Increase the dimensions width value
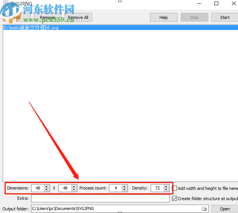Viewport: 238px width, 213px height. 47,186
